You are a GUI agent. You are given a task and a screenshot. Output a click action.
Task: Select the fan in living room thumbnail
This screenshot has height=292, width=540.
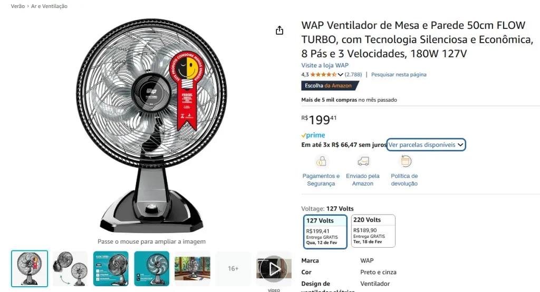[x=192, y=269]
